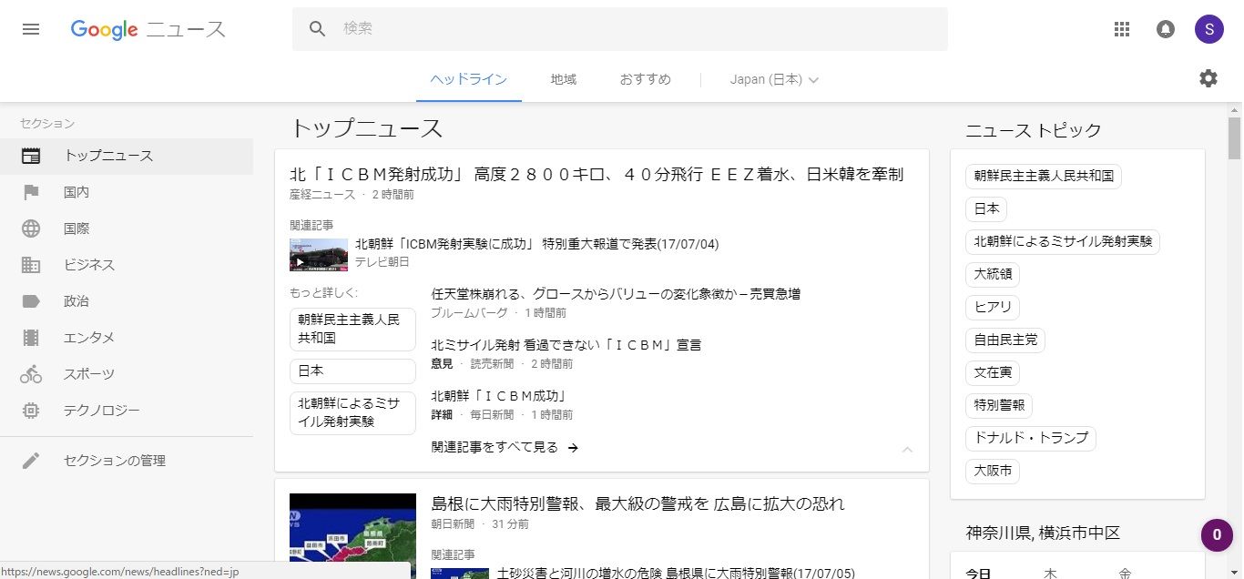This screenshot has width=1244, height=579.
Task: Open トップニュース in the sidebar
Action: tap(127, 156)
